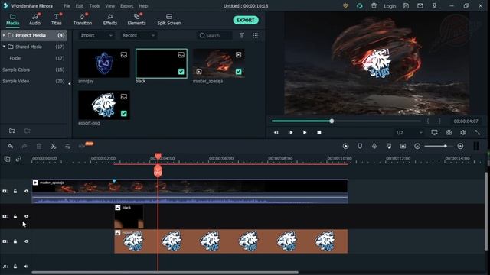Hide the master_apasaja video track

pyautogui.click(x=26, y=192)
